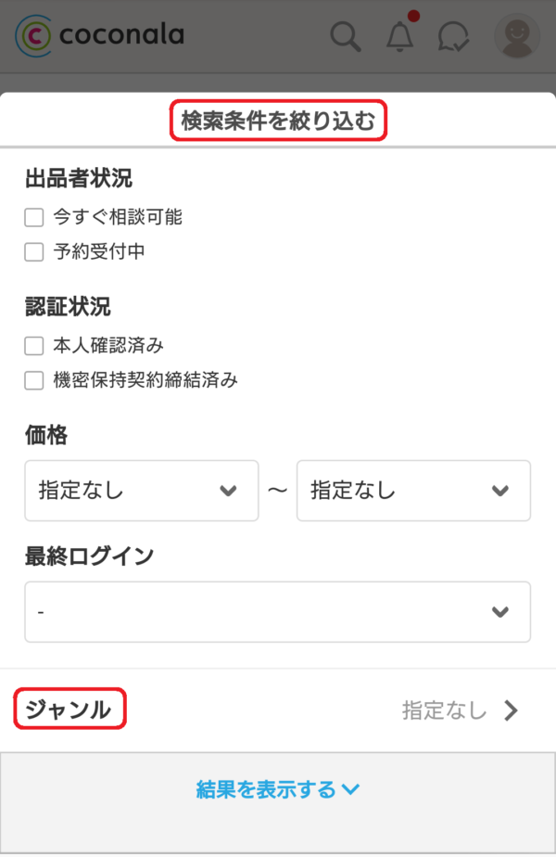Click the coconala wordmark text
This screenshot has height=857, width=556.
(x=121, y=36)
